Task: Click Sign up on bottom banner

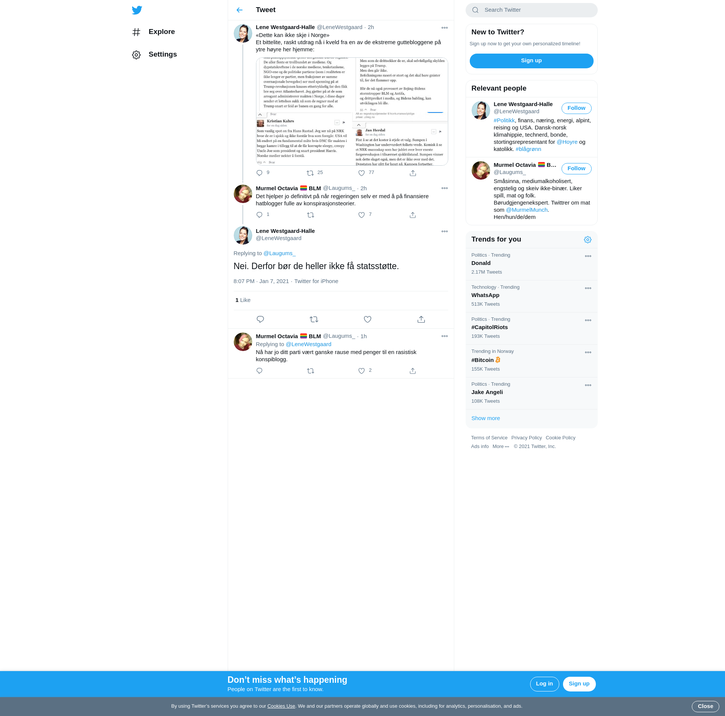Action: pos(579,684)
